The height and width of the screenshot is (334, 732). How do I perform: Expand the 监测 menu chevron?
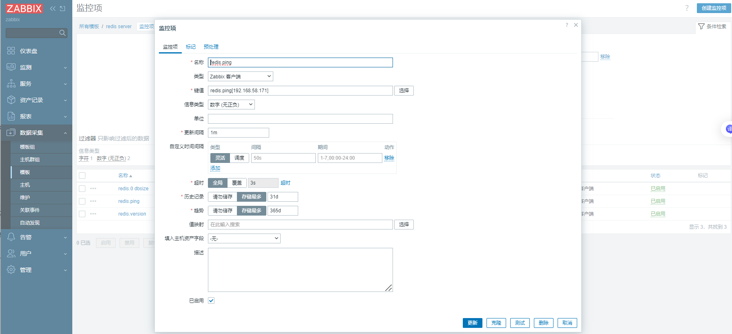(65, 67)
